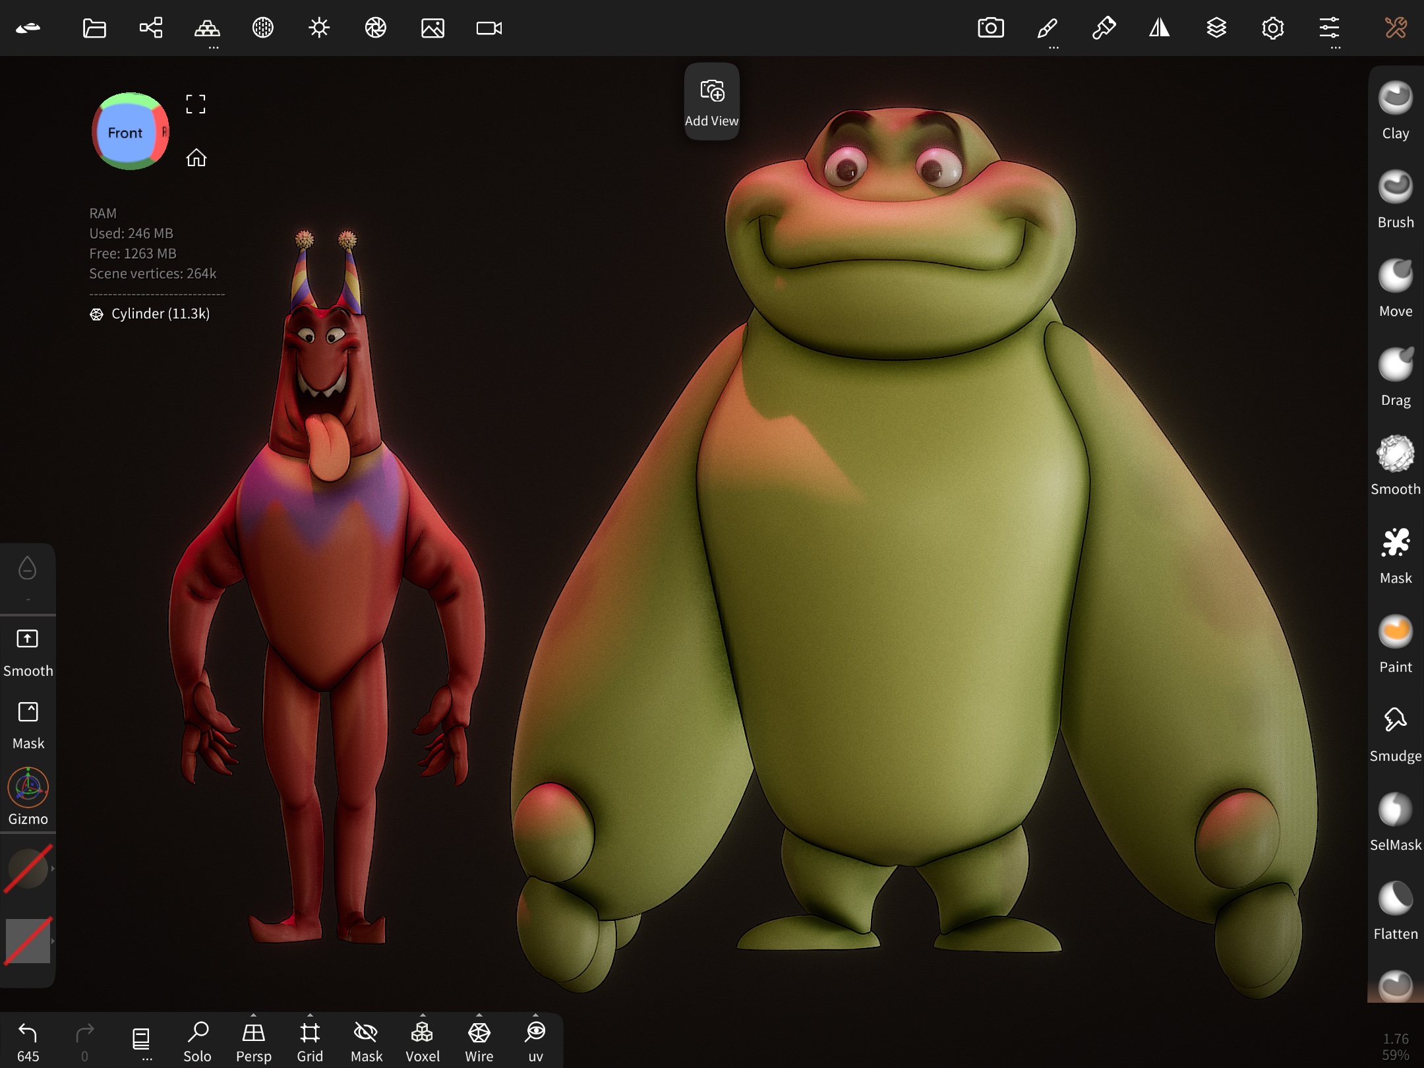Toggle the orange Tools wrench icon
The width and height of the screenshot is (1424, 1068).
tap(1396, 28)
